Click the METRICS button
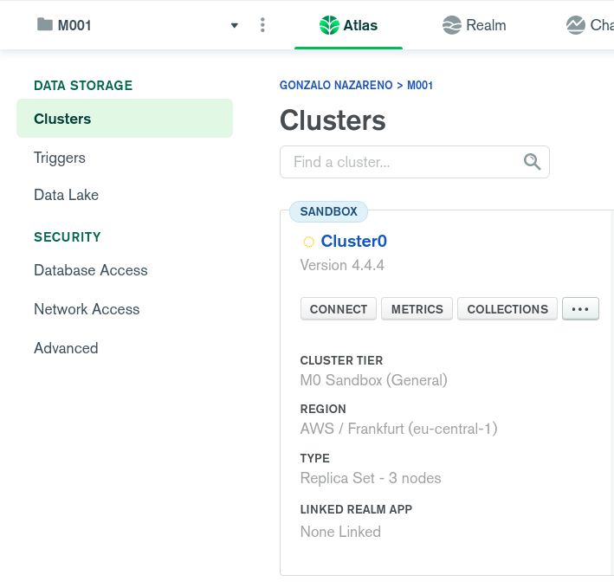 click(x=417, y=309)
